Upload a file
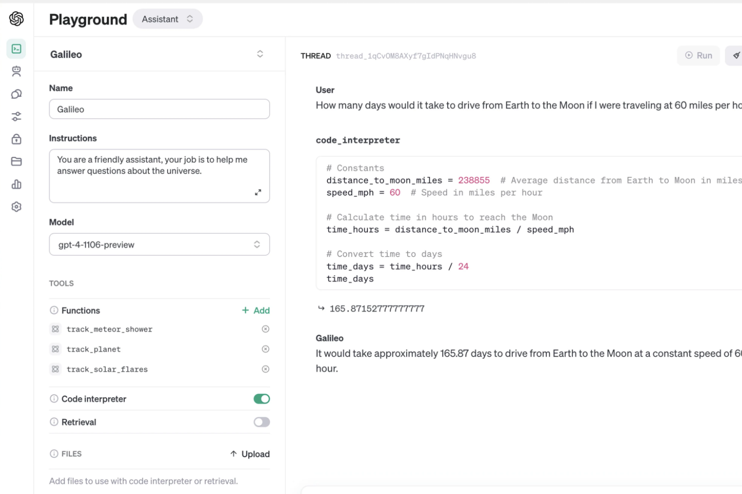742x494 pixels. 250,454
